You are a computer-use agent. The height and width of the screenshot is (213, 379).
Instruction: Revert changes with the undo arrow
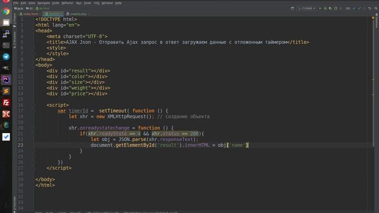click(x=370, y=8)
